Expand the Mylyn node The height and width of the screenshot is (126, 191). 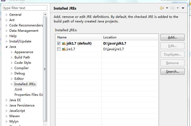[x=6, y=122]
